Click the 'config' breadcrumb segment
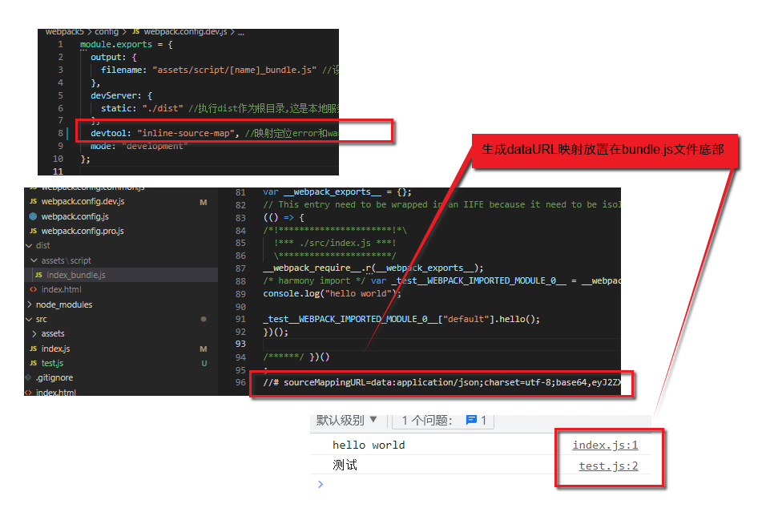Image resolution: width=762 pixels, height=508 pixels. (x=107, y=31)
